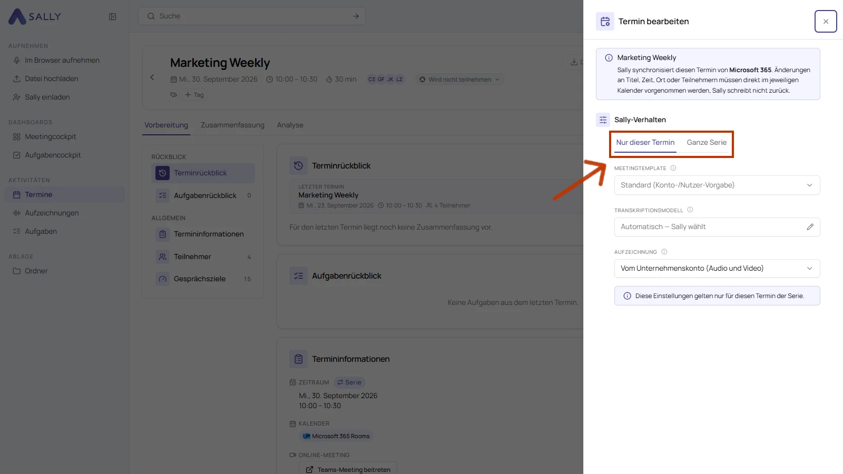Switch to the Ganze Serie tab
Viewport: 843px width, 474px height.
pyautogui.click(x=707, y=143)
